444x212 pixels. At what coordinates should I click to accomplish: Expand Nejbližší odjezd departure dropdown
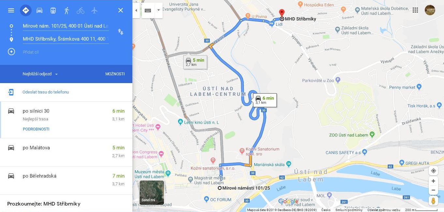[40, 74]
